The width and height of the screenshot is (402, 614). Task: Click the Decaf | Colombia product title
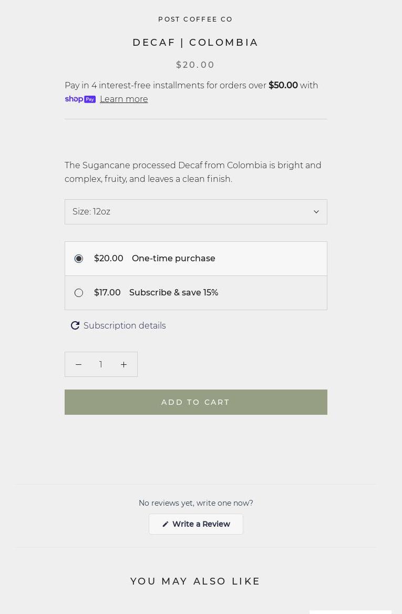coord(195,43)
